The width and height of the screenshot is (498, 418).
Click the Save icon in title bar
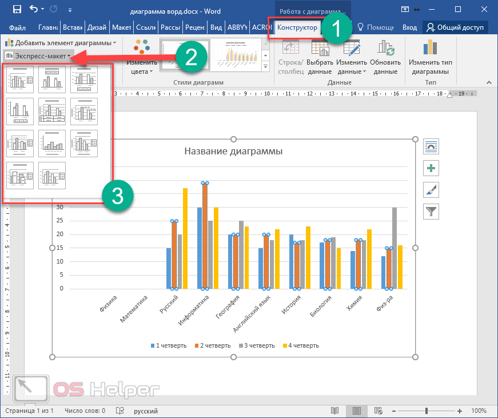pos(17,9)
